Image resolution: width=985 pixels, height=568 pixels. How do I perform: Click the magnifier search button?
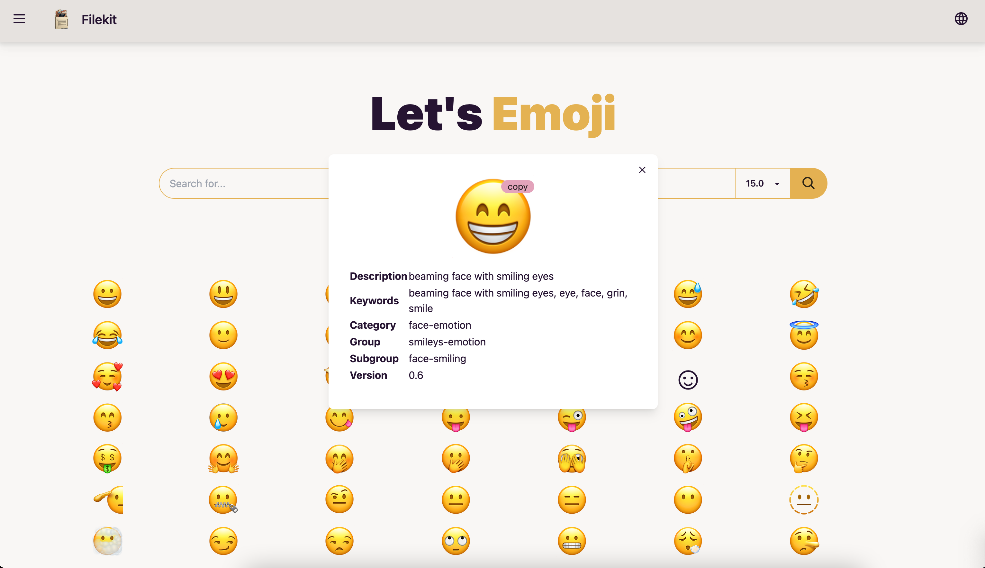(808, 183)
